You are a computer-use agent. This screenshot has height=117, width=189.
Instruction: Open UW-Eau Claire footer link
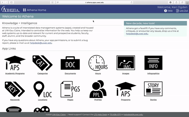(x=59, y=114)
